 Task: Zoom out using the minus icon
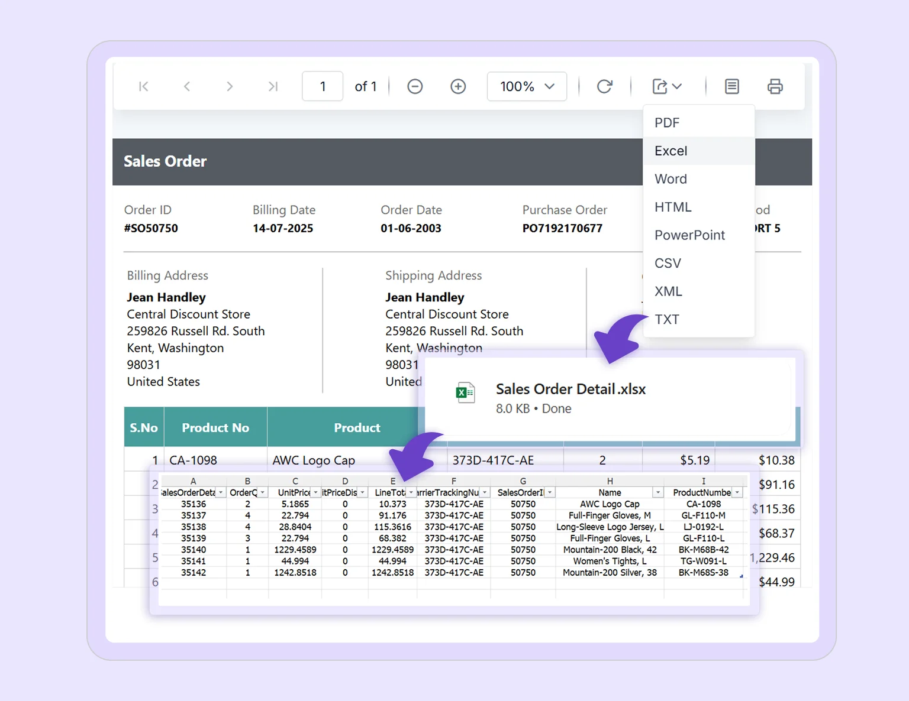(x=414, y=86)
